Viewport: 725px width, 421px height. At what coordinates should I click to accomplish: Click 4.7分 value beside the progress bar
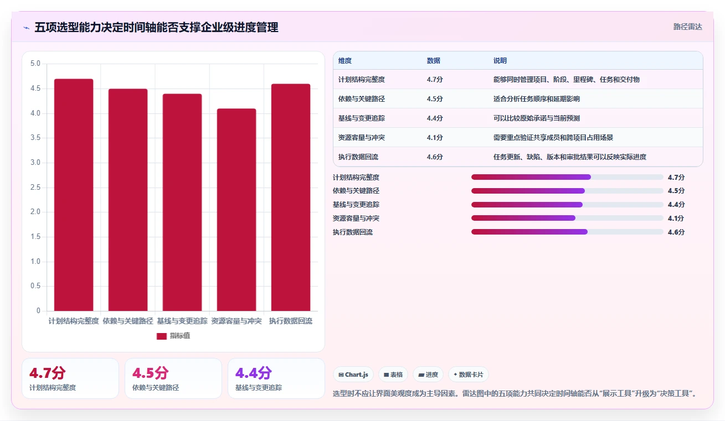pos(676,178)
